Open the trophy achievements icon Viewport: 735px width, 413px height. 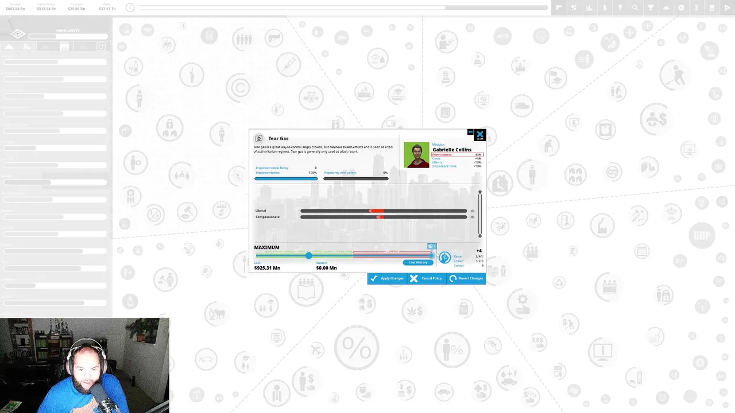click(x=651, y=8)
